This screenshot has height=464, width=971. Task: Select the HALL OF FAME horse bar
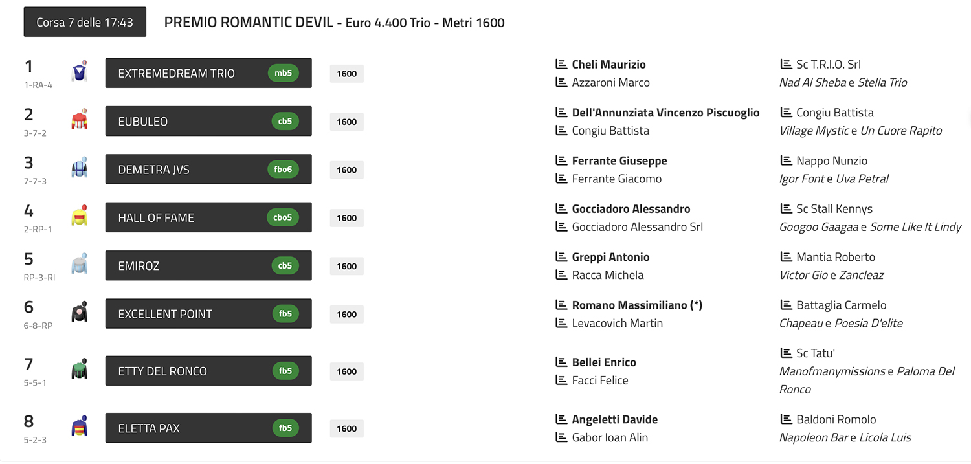coord(208,217)
